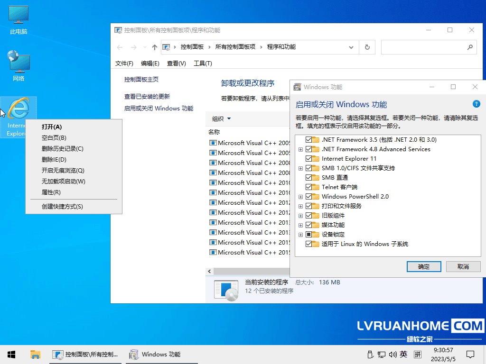Open the 工具(T) menu
486x364 pixels.
pyautogui.click(x=203, y=64)
